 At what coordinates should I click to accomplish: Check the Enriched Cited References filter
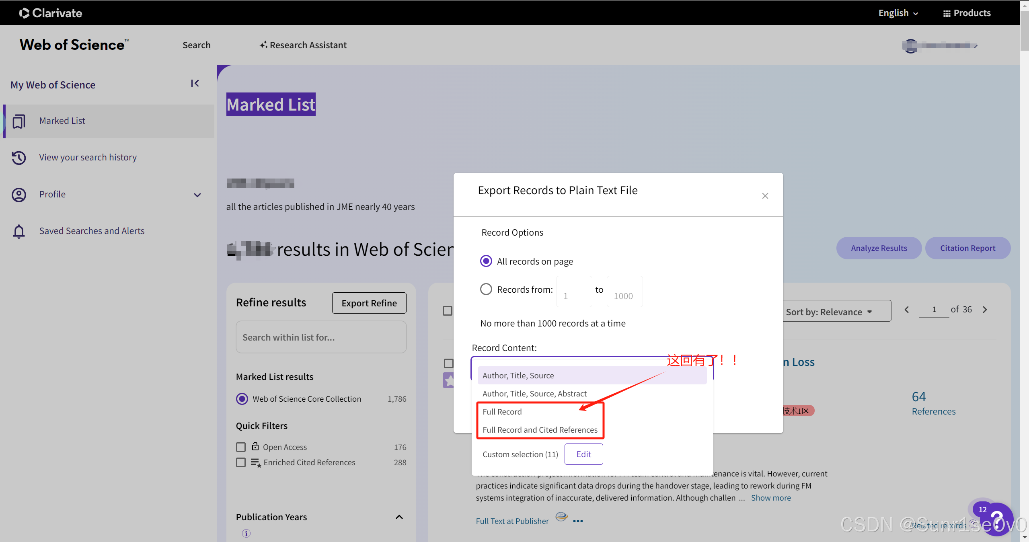241,462
